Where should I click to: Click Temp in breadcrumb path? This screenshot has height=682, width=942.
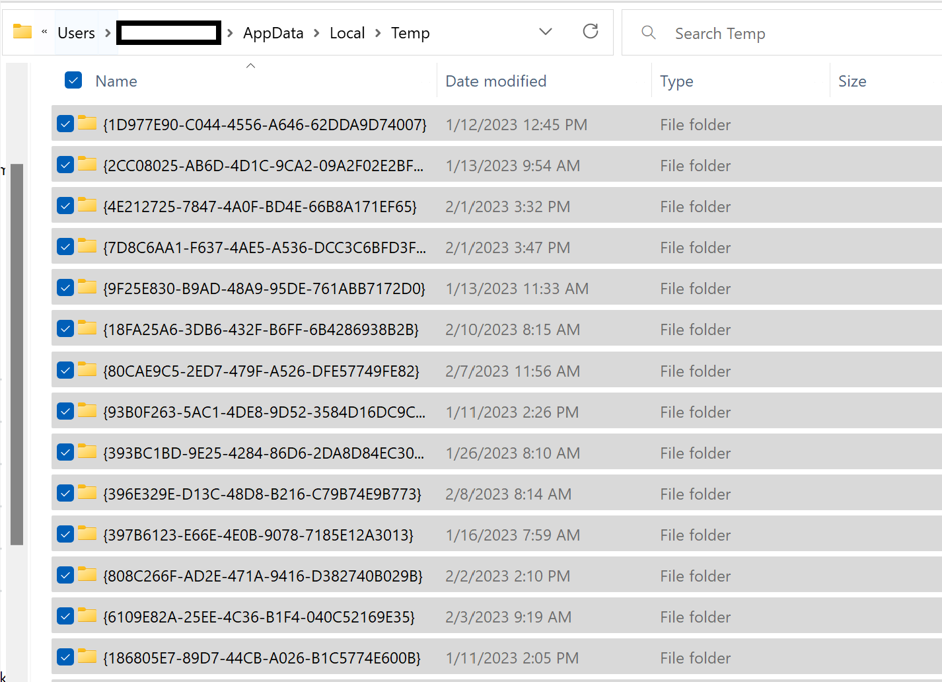pyautogui.click(x=410, y=32)
